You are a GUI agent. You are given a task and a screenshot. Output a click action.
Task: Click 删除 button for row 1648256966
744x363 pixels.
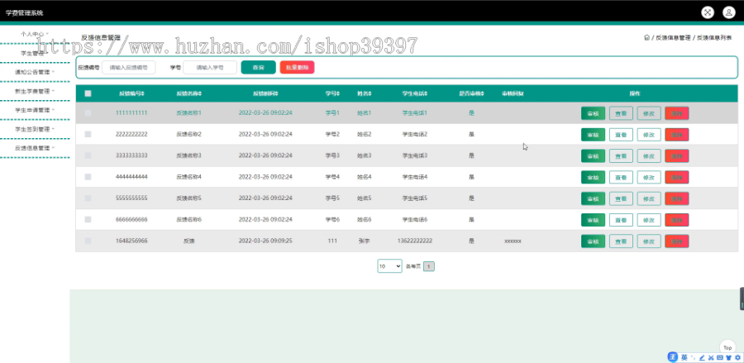tap(676, 241)
